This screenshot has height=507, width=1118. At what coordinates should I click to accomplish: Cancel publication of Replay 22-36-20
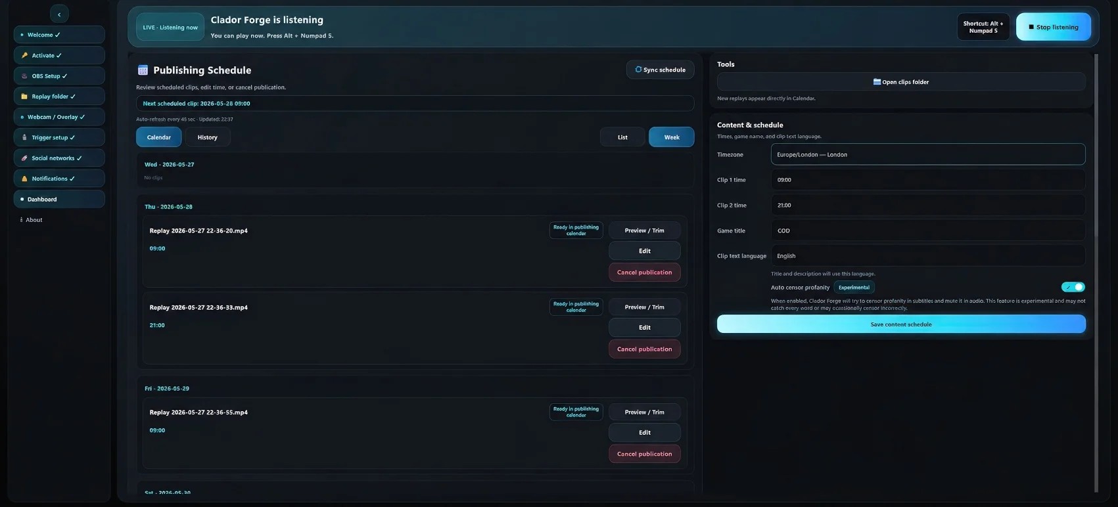(644, 273)
